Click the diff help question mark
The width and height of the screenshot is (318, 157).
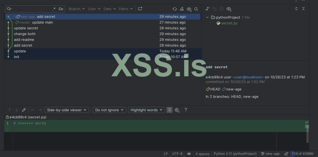click(185, 110)
